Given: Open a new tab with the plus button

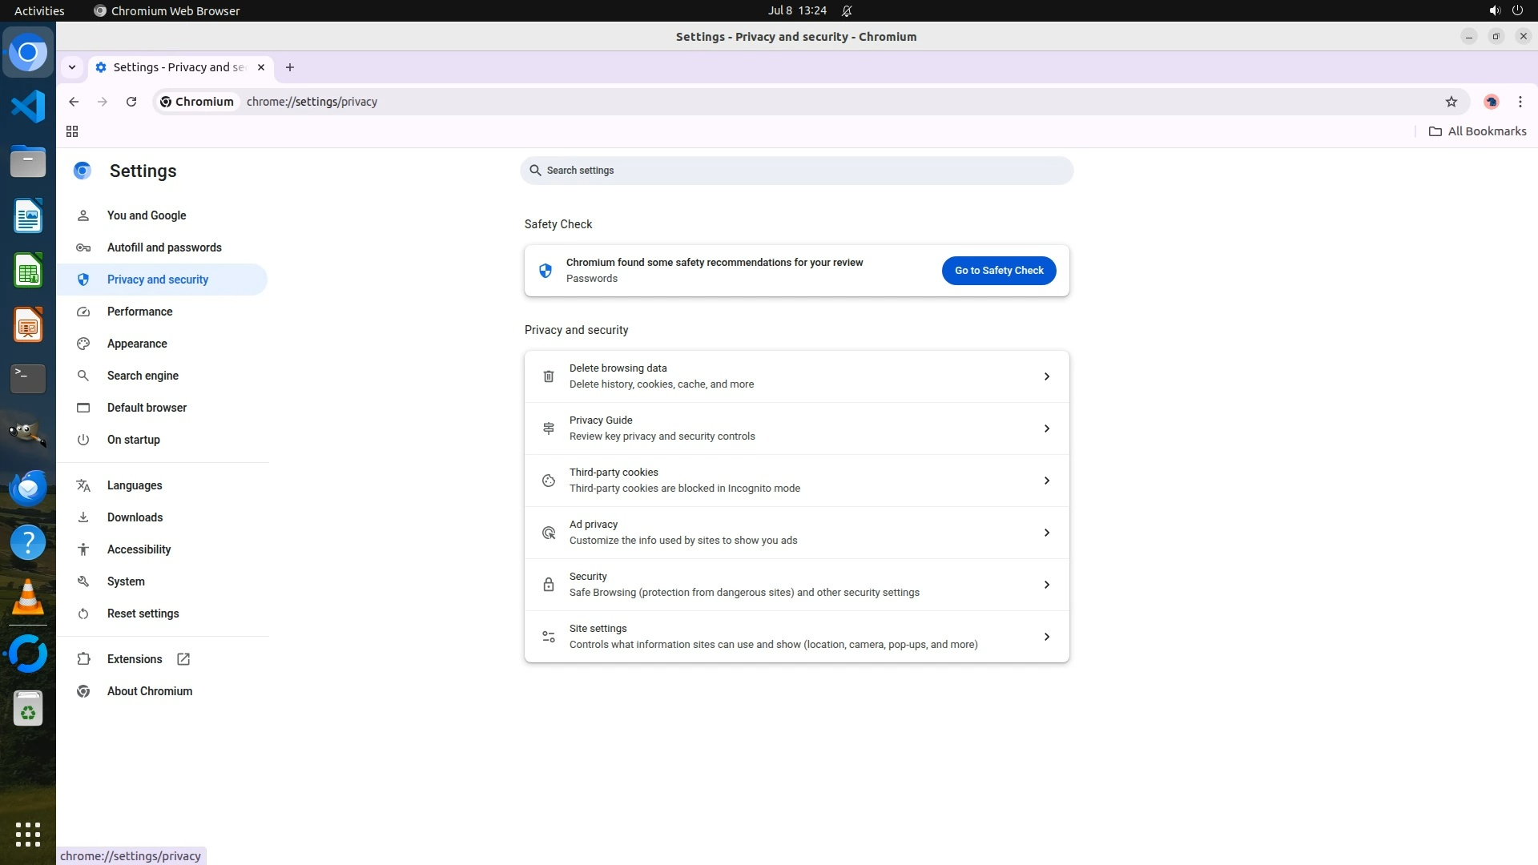Looking at the screenshot, I should (x=290, y=67).
